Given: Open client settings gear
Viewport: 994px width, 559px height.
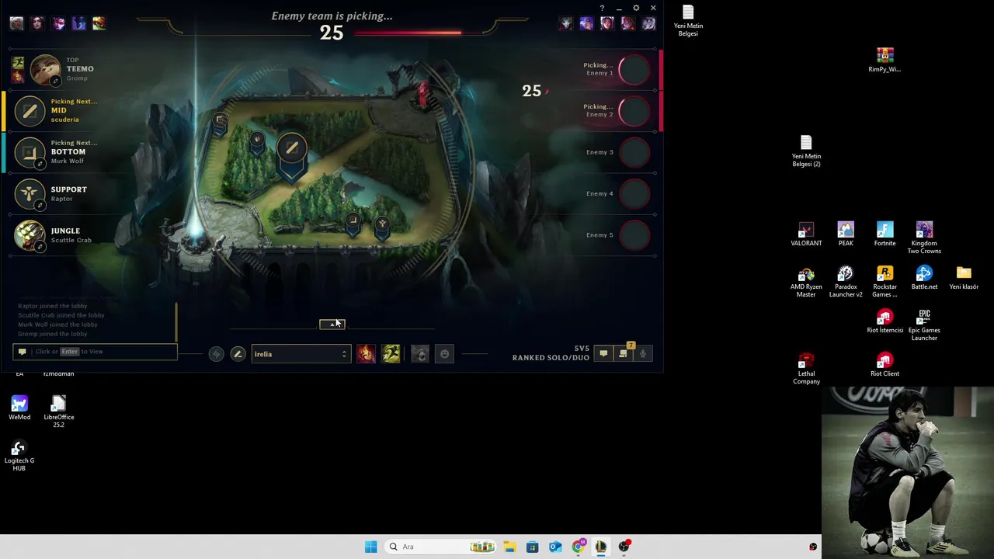Looking at the screenshot, I should click(636, 9).
